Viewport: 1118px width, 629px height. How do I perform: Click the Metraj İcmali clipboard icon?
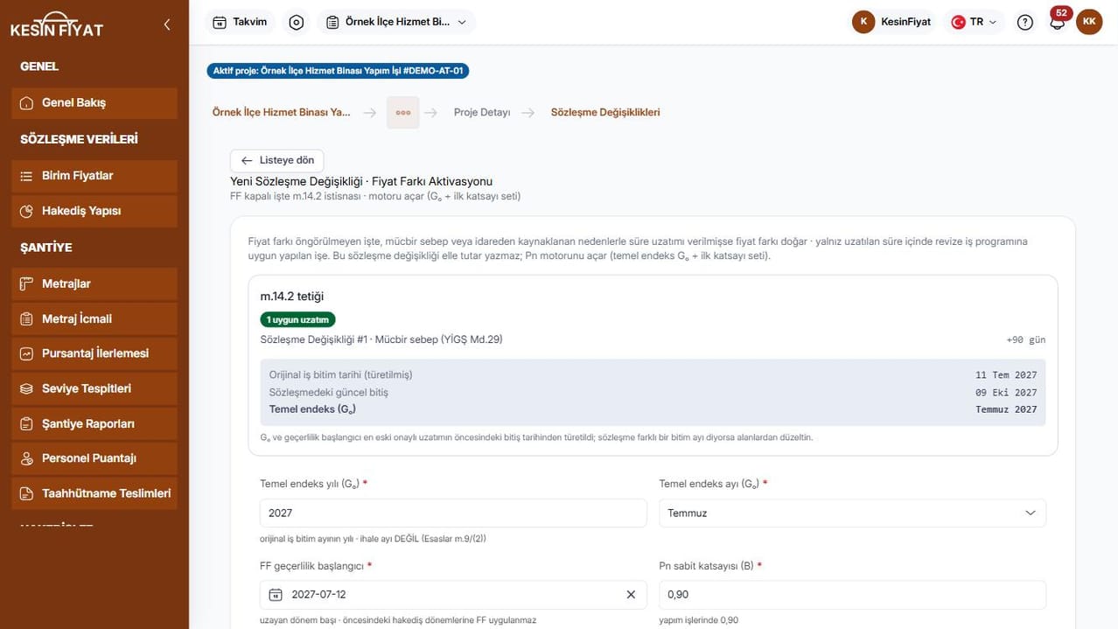(26, 318)
